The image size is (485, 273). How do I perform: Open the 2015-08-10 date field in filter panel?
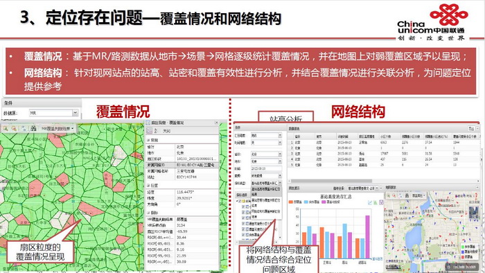pyautogui.click(x=266, y=169)
